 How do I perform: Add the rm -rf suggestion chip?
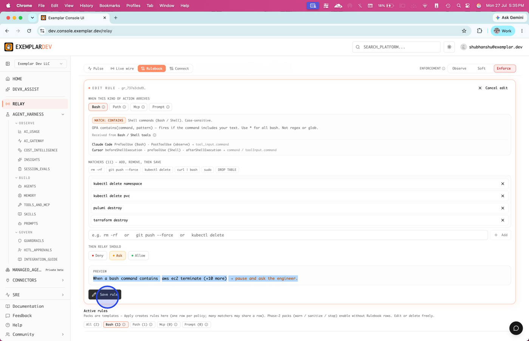96,170
